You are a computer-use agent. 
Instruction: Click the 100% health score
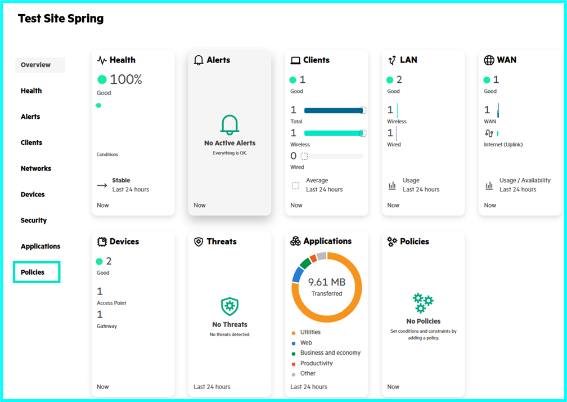[x=126, y=79]
